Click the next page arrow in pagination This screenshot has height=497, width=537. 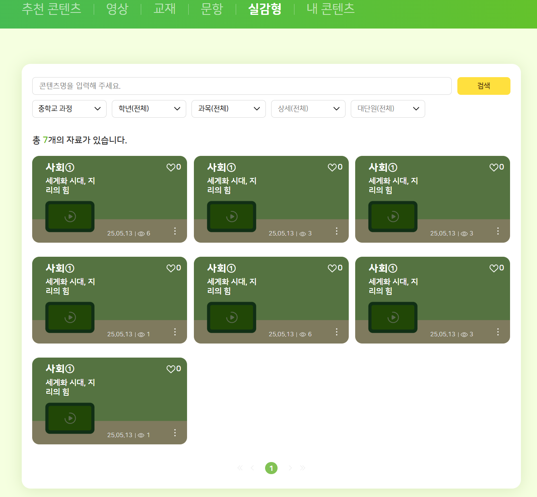coord(290,468)
